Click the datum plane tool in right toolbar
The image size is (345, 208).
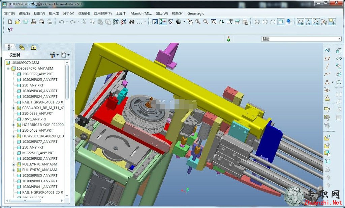(x=327, y=58)
